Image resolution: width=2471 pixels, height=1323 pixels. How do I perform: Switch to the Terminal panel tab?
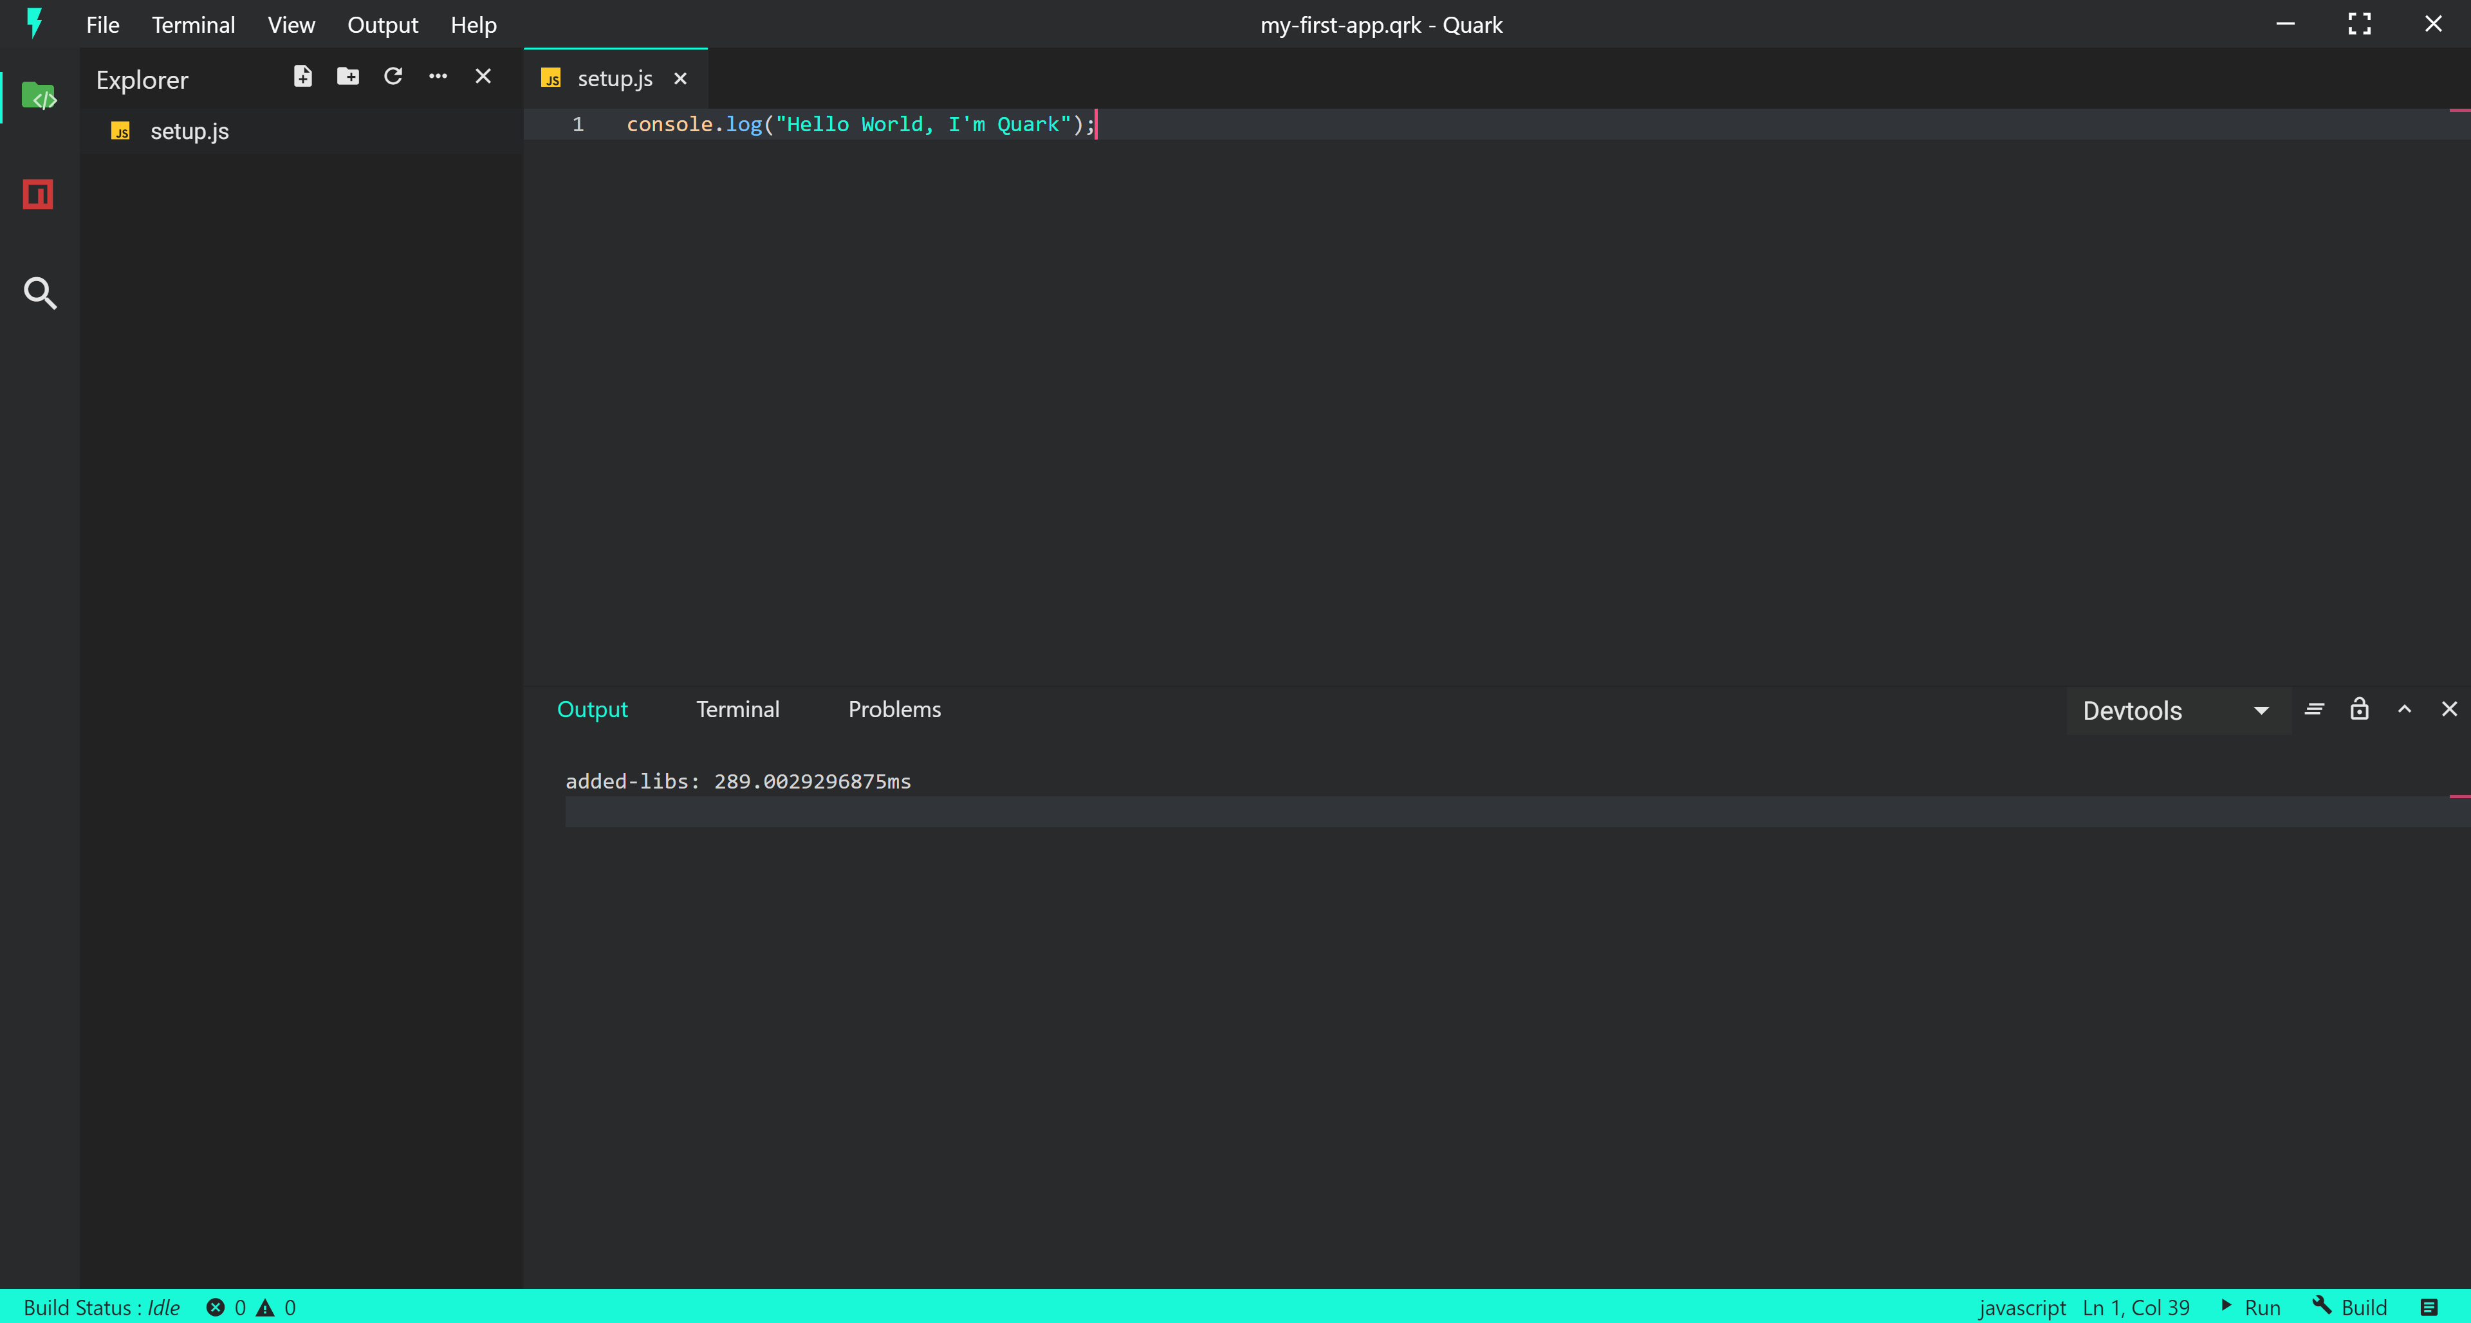pyautogui.click(x=737, y=709)
